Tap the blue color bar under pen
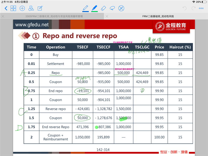Screen dimensions: 208x156 tap(85, 11)
